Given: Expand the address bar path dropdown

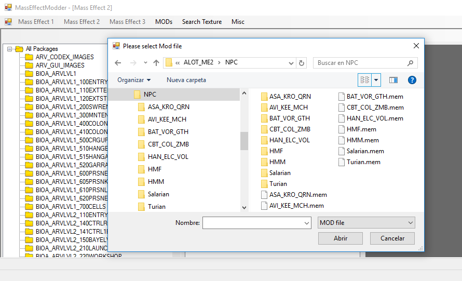Looking at the screenshot, I should (291, 63).
